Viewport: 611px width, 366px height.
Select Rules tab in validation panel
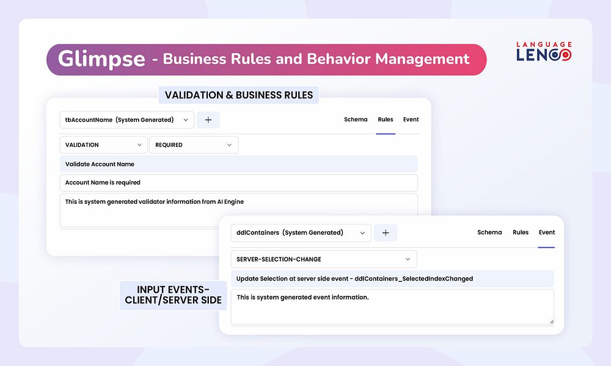tap(386, 120)
